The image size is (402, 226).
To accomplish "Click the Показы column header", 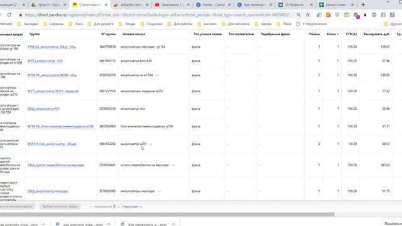I will click(314, 34).
